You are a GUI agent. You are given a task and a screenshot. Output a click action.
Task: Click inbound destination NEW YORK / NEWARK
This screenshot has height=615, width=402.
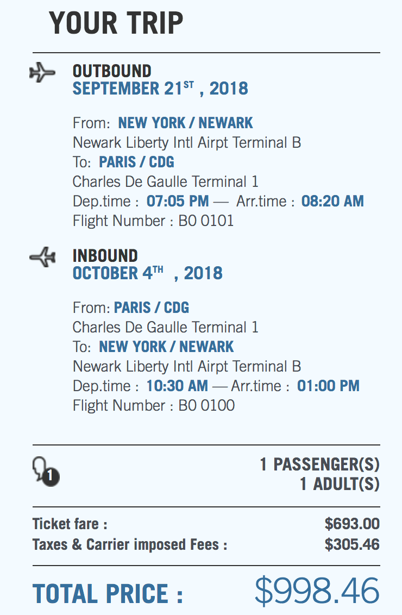[x=166, y=347]
